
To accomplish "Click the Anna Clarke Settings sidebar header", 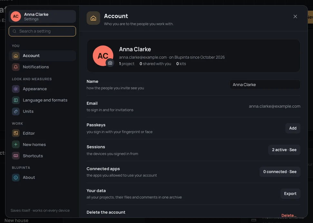I will pos(42,16).
